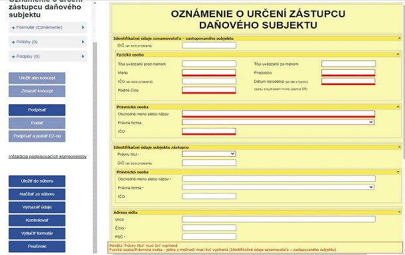Screen dimensions: 405x255
Task: Focus the Dátum narodenia input field
Action: tap(348, 82)
